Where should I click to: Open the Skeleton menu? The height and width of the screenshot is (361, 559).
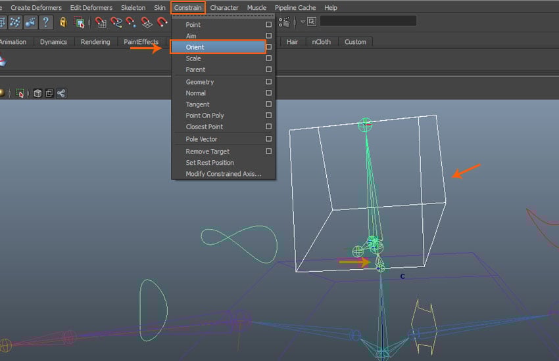point(133,8)
